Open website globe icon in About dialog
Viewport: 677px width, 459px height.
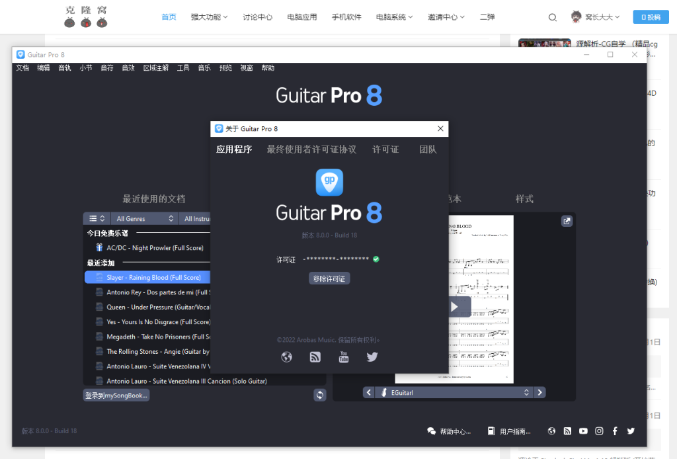pyautogui.click(x=287, y=357)
